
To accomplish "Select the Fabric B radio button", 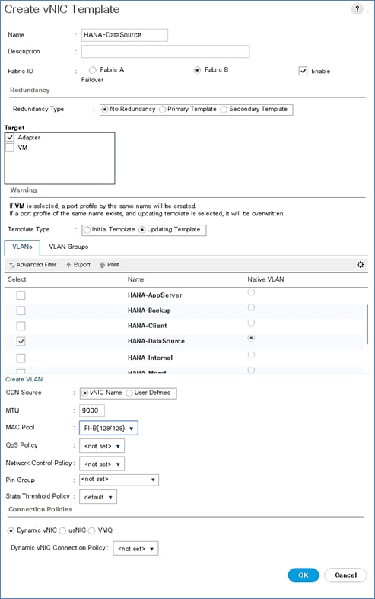I will [197, 70].
